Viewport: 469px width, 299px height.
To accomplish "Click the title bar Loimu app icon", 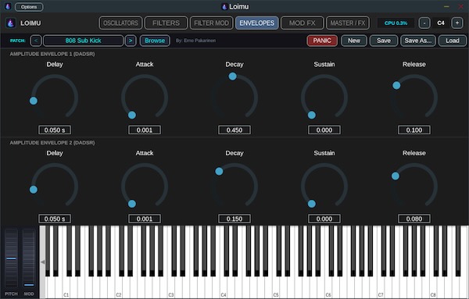I will pos(8,6).
